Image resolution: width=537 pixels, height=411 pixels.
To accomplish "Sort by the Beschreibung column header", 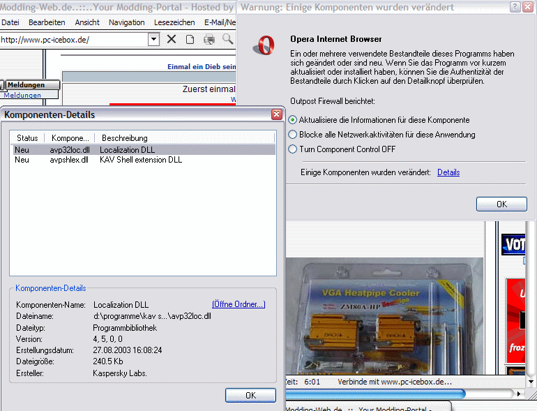I will (185, 137).
